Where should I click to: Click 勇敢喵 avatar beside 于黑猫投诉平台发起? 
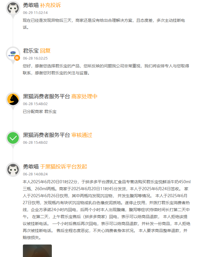tap(13, 170)
